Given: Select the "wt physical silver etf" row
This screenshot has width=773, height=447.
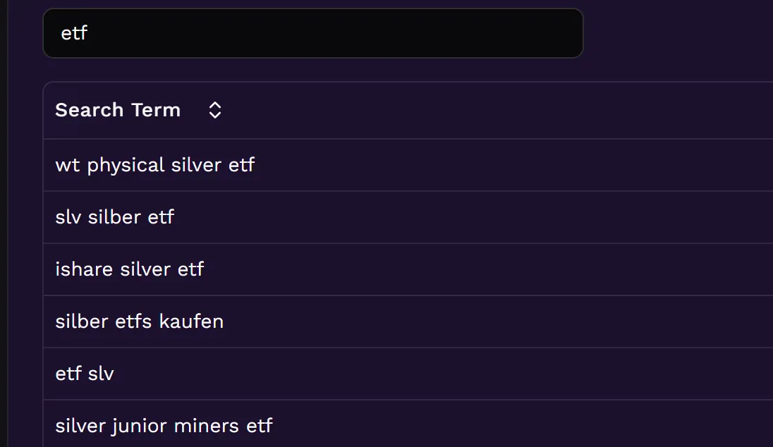Looking at the screenshot, I should [154, 165].
